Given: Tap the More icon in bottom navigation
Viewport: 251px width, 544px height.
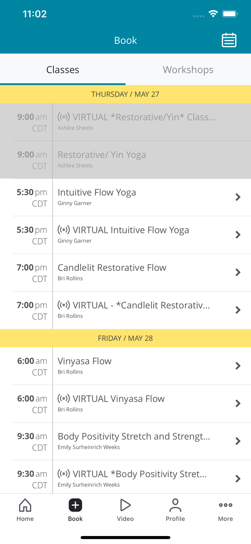Looking at the screenshot, I should (x=225, y=510).
